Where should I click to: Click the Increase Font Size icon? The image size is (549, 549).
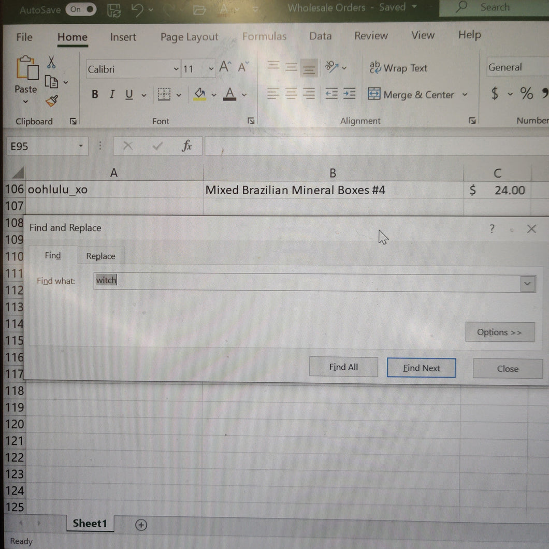tap(224, 67)
